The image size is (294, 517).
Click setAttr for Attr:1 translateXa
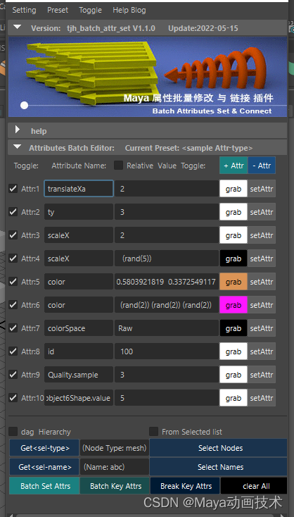(262, 189)
